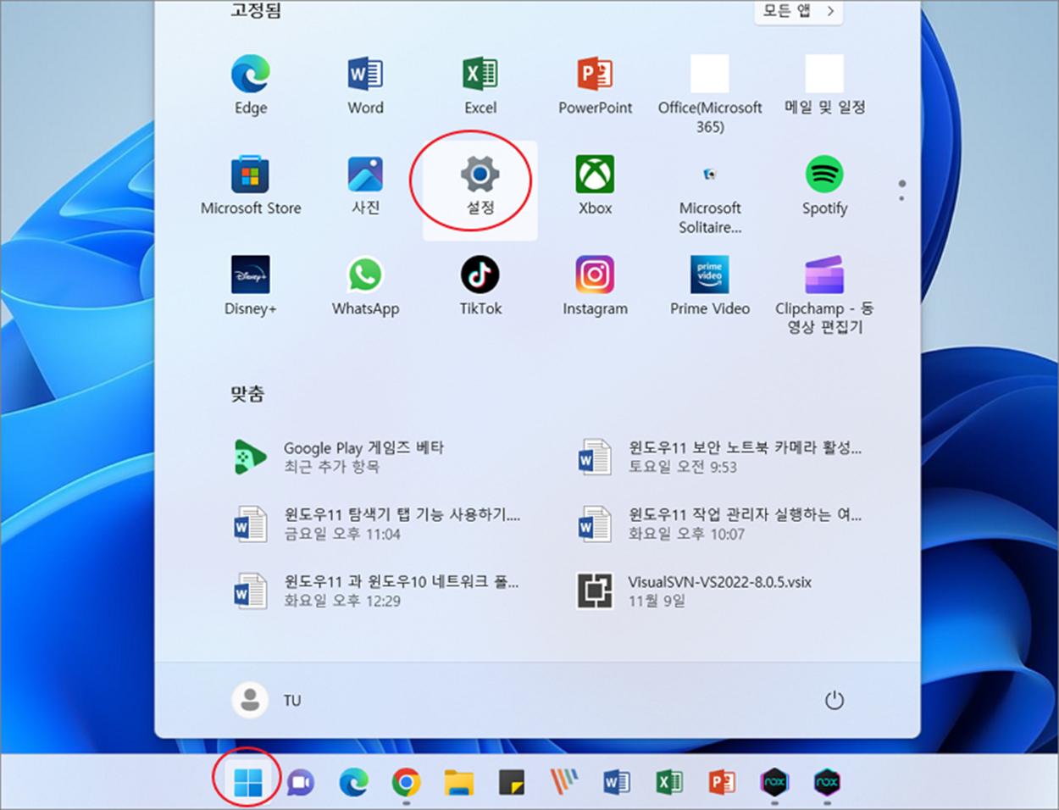Click the power button in Start menu
Image resolution: width=1059 pixels, height=810 pixels.
click(x=834, y=700)
